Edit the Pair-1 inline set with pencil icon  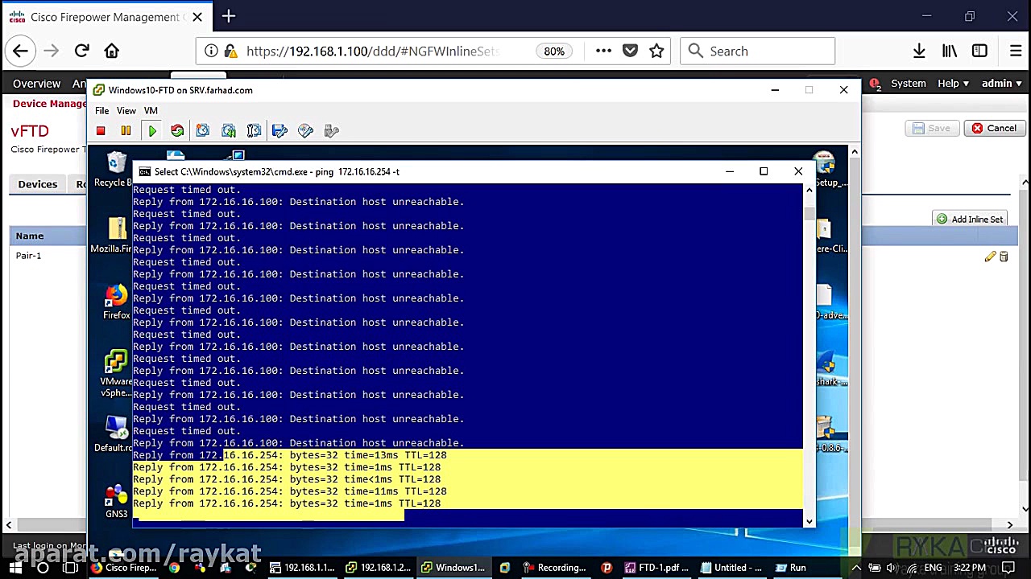(x=990, y=256)
